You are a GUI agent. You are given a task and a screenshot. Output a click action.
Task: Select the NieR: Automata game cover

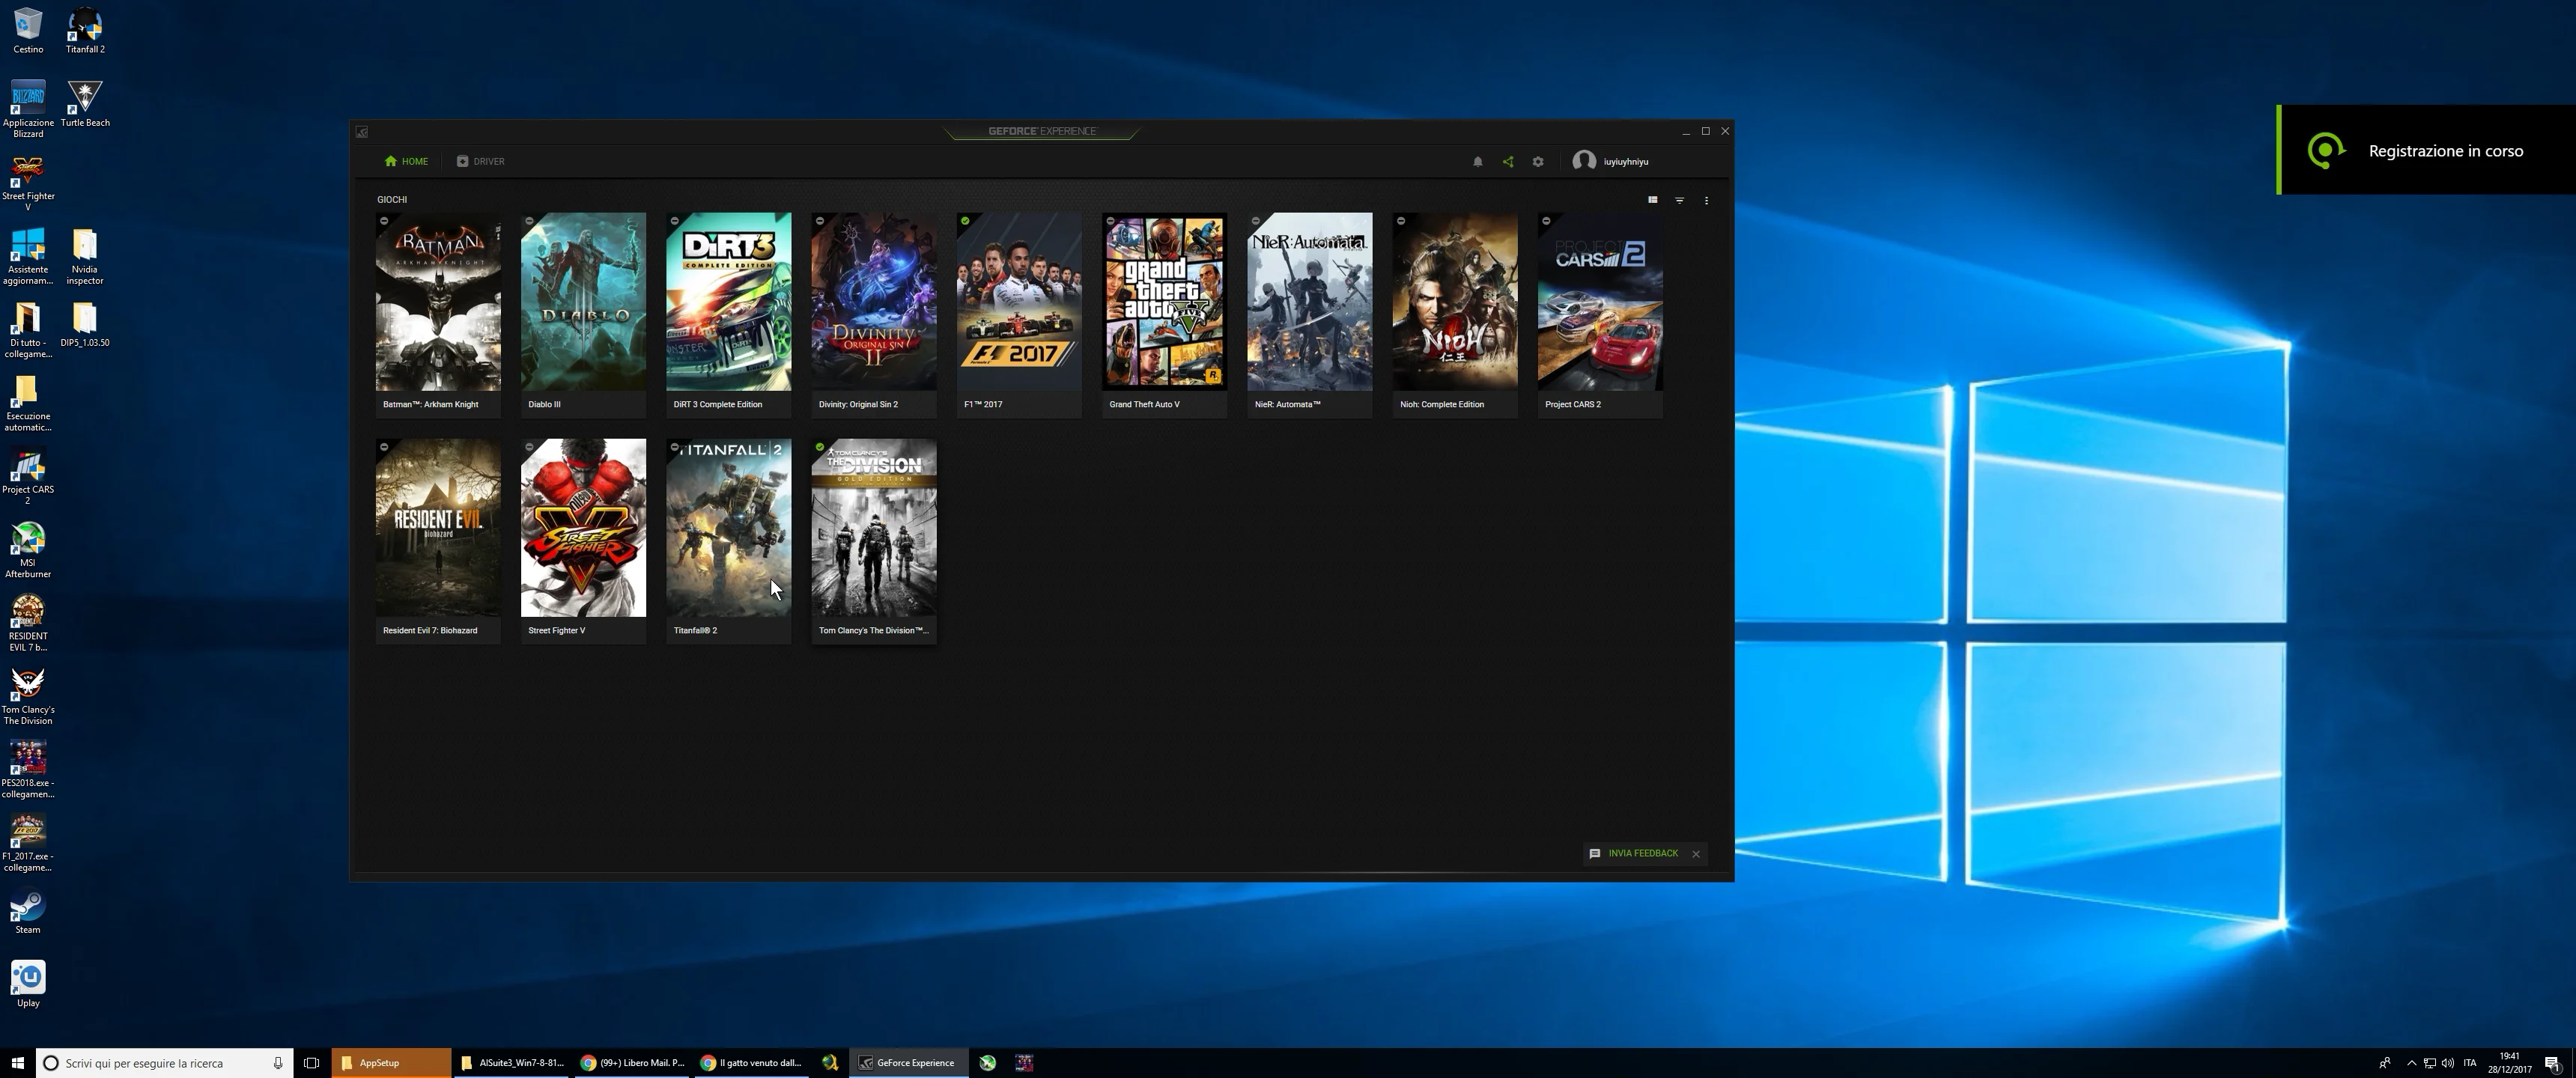point(1309,301)
